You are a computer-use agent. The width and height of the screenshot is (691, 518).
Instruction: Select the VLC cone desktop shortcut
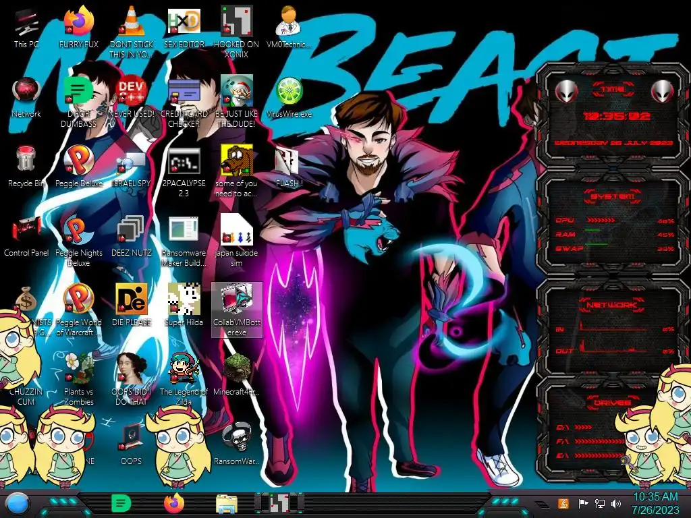point(132,33)
